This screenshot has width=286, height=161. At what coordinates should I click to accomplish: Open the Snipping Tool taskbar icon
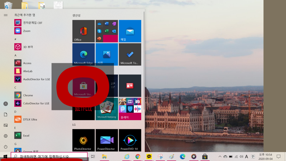(x=160, y=157)
